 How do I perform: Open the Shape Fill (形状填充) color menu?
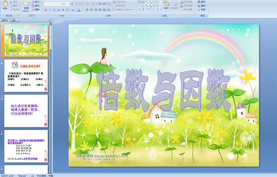(187, 2)
